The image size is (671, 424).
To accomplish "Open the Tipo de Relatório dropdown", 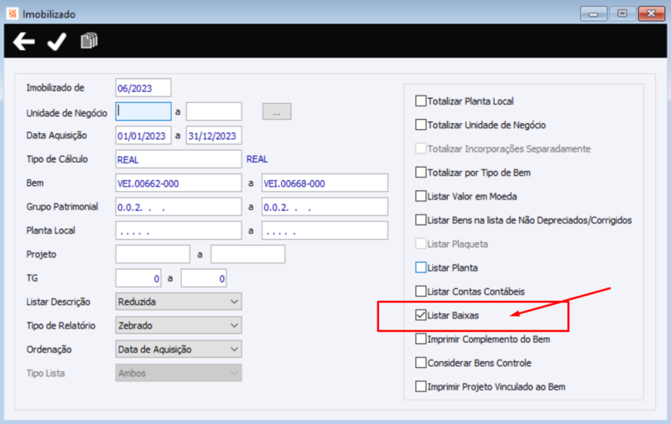I will [179, 325].
